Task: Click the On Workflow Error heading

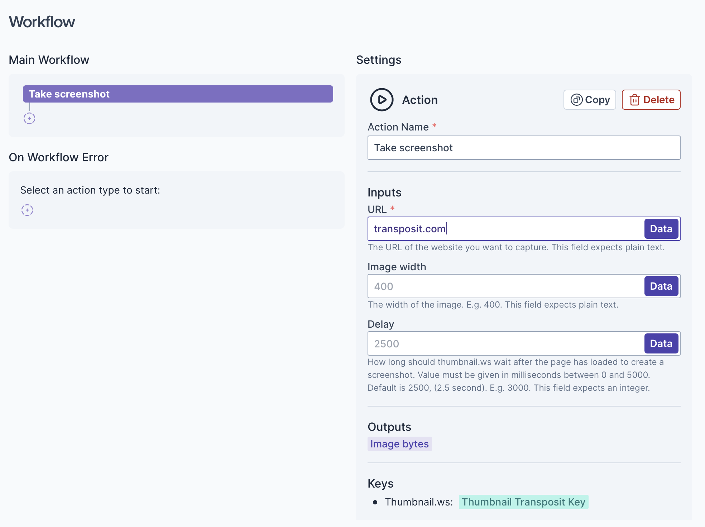Action: click(x=58, y=157)
